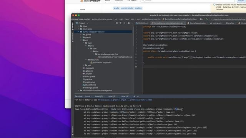Click the Stack Overflow logo
The image size is (246, 138).
coord(90,1)
